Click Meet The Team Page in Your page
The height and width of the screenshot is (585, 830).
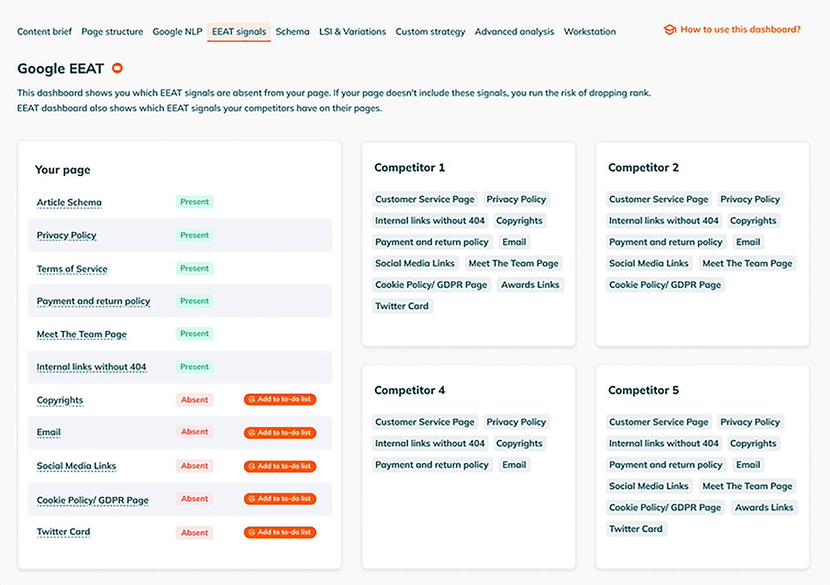coord(82,334)
